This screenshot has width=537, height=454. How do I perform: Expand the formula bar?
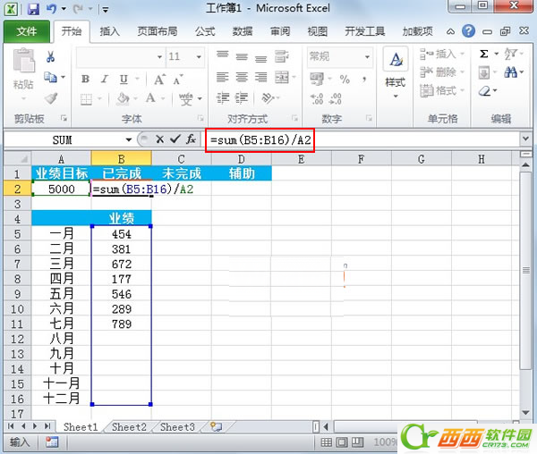(525, 139)
